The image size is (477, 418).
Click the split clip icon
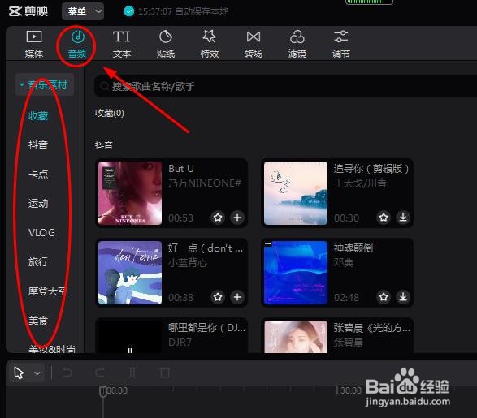132,372
